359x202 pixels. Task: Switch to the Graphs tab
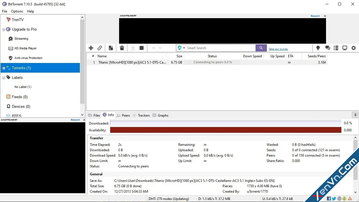(160, 115)
